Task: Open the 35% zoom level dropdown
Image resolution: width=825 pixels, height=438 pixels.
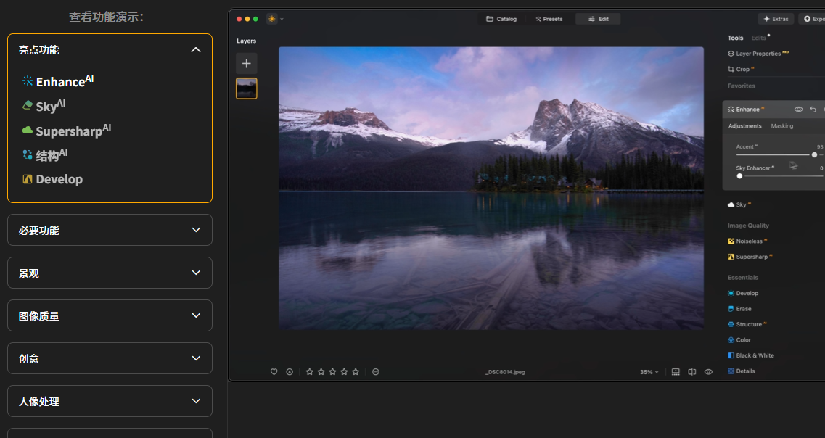Action: pyautogui.click(x=649, y=372)
